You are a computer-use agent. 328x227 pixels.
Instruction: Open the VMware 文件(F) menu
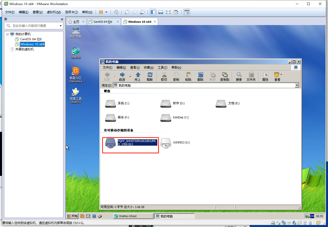tap(10, 12)
